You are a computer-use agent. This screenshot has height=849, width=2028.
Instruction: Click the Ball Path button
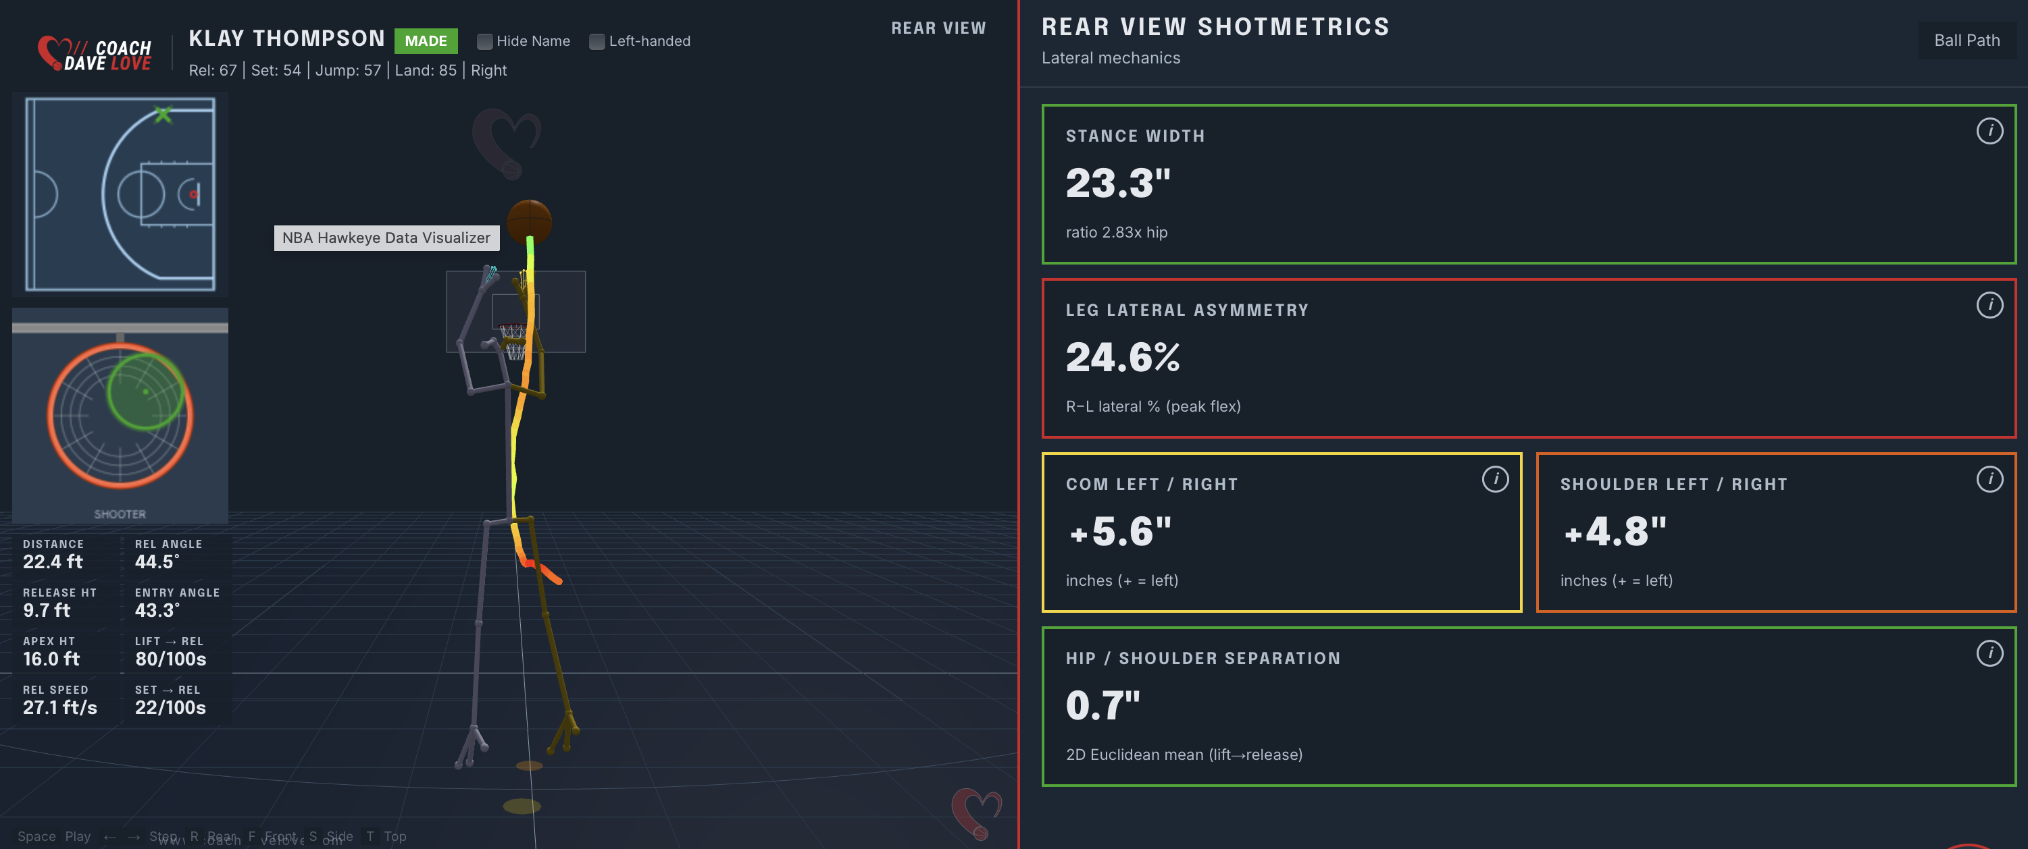[1966, 40]
